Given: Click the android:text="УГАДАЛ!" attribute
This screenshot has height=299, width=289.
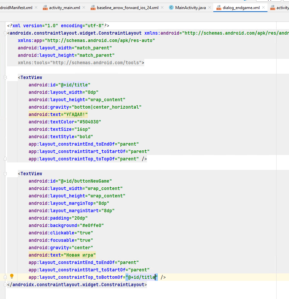Looking at the screenshot, I should [x=58, y=114].
